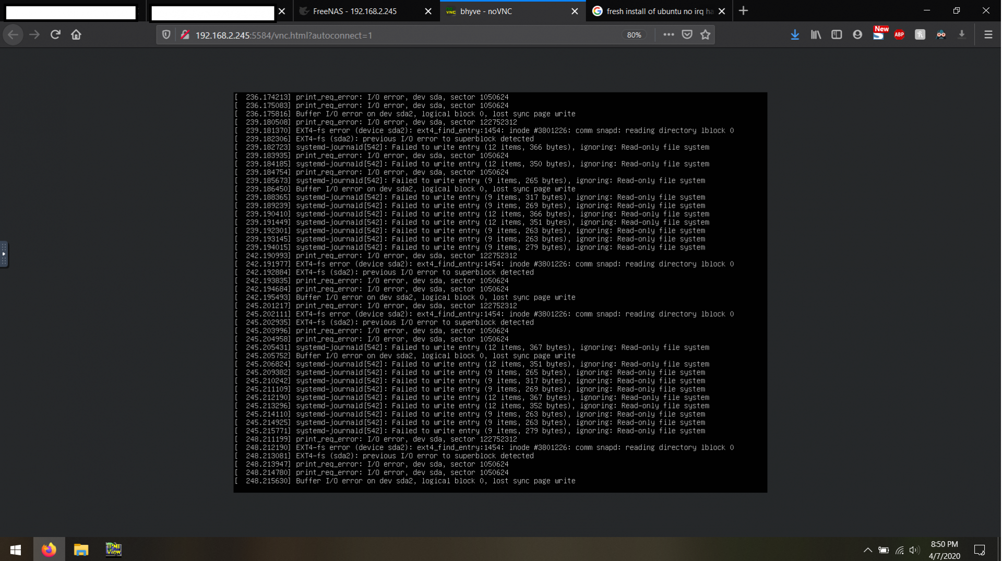Close the second blank-titled tab
Image resolution: width=1002 pixels, height=561 pixels.
(x=282, y=11)
